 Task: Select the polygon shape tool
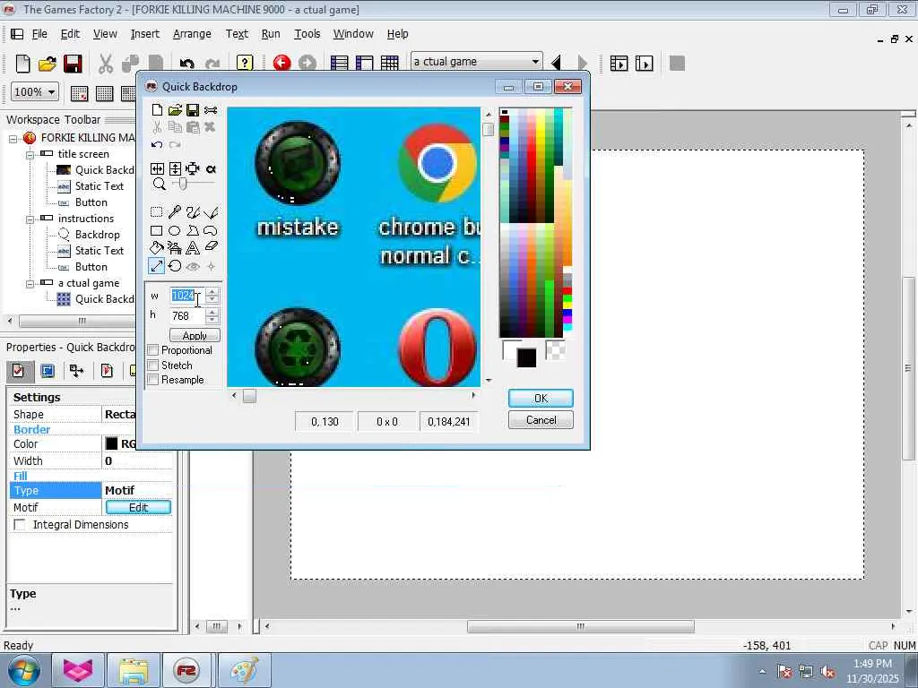coord(193,230)
